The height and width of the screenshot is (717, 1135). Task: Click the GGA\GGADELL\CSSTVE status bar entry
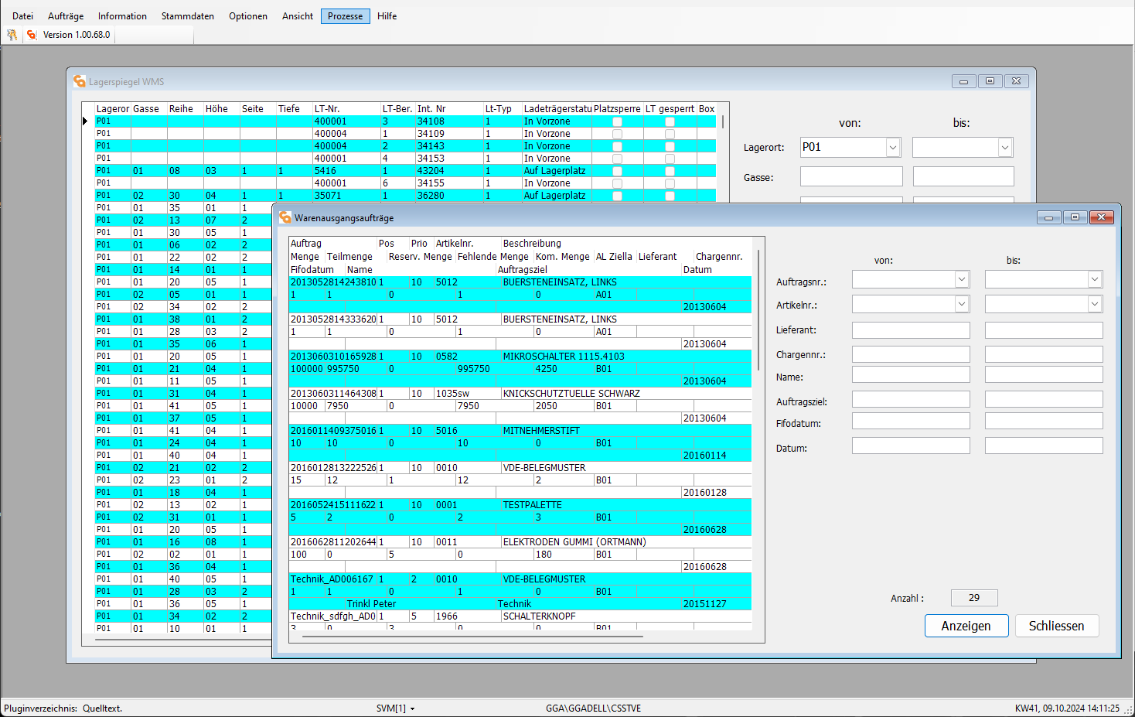[x=594, y=708]
